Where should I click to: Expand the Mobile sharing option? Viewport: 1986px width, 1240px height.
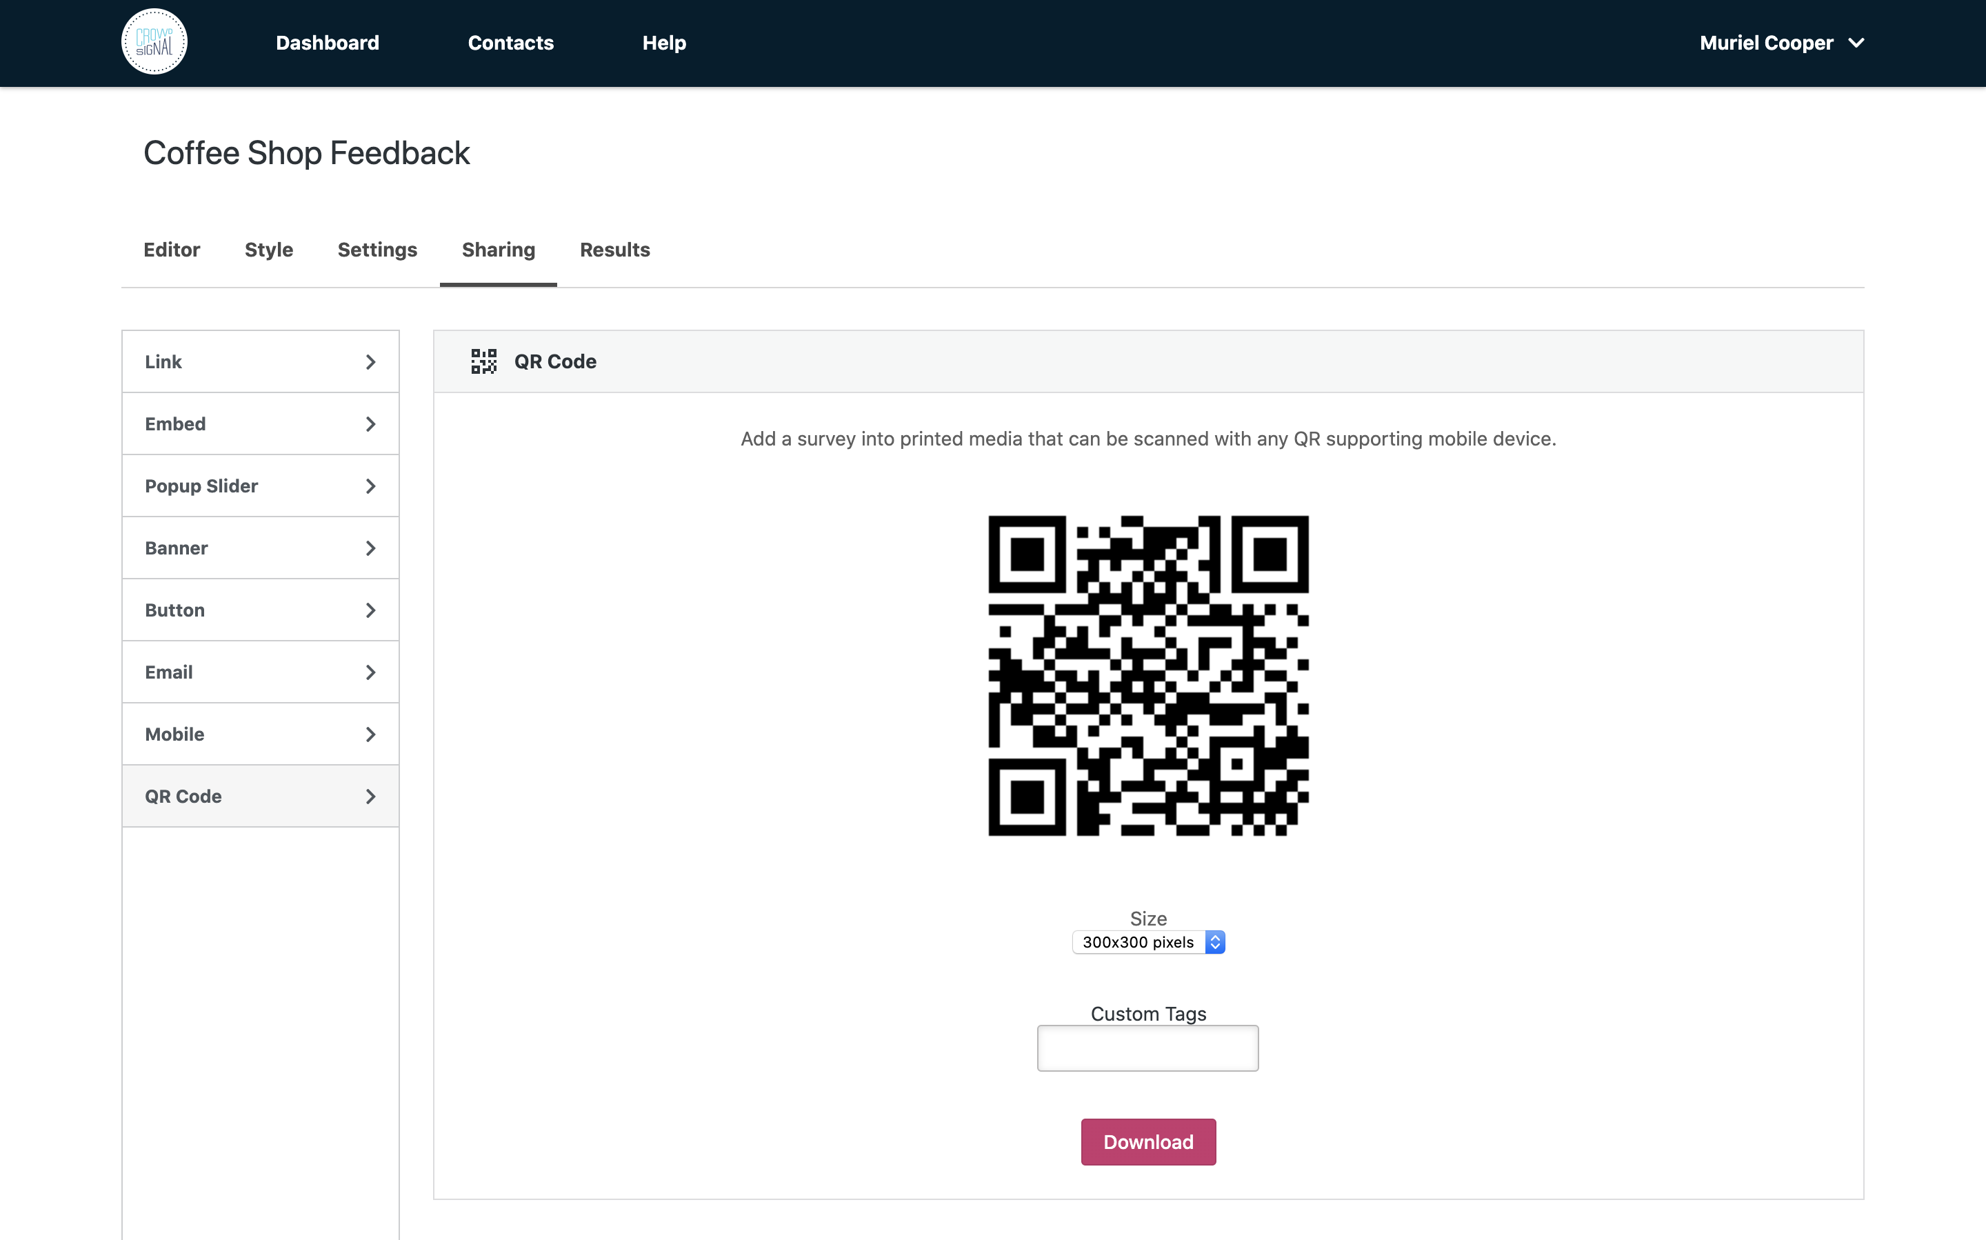click(260, 734)
